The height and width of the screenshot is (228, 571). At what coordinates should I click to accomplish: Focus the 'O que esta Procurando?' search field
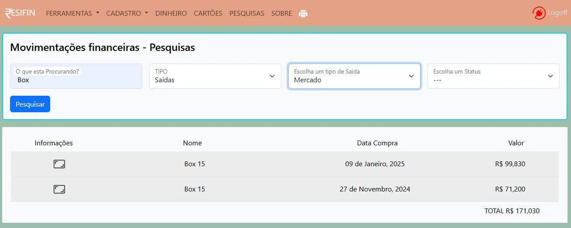point(76,80)
